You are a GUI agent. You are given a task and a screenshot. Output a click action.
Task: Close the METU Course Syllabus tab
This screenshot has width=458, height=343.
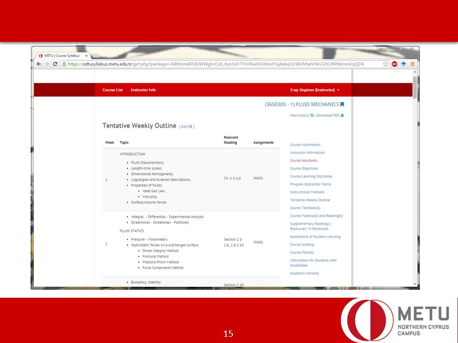(86, 55)
